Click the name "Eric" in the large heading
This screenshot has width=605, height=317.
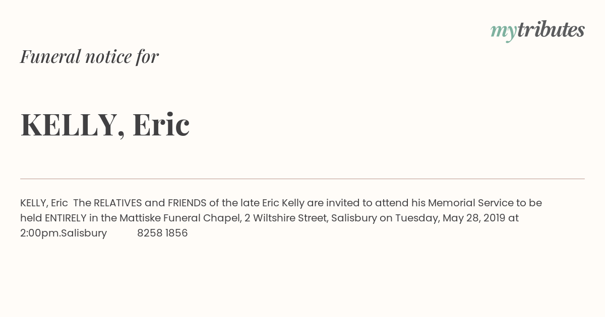(161, 124)
